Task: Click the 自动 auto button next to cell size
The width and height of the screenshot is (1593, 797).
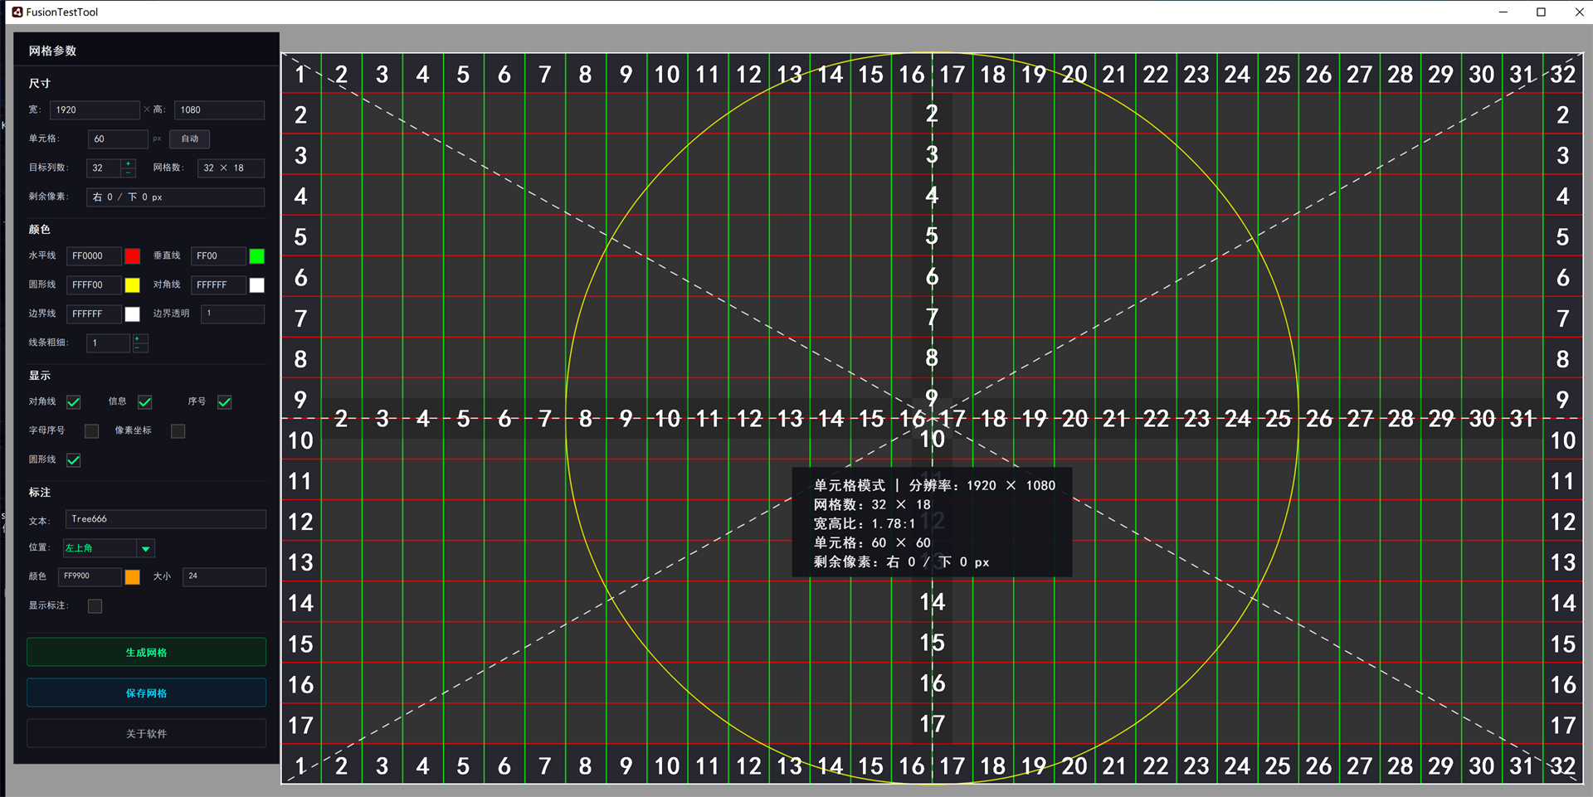Action: click(x=190, y=139)
